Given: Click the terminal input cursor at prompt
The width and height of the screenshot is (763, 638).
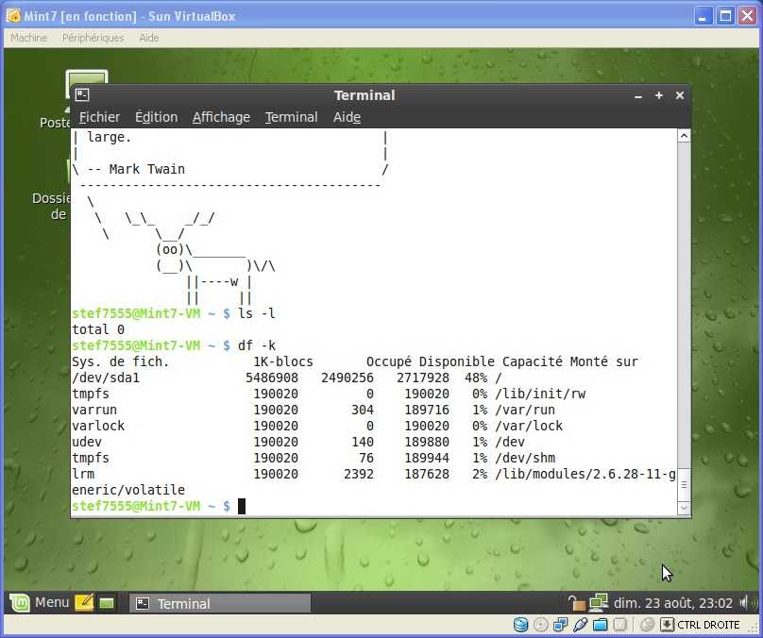Looking at the screenshot, I should click(242, 506).
